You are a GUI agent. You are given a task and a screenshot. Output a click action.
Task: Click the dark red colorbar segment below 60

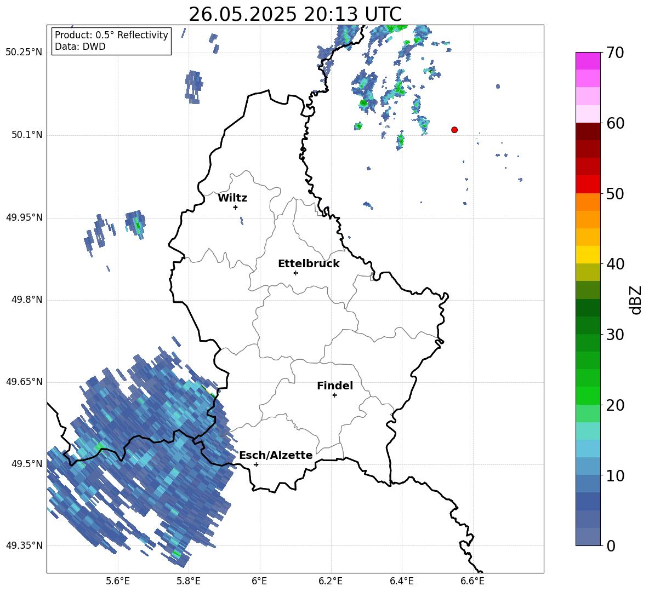click(588, 131)
